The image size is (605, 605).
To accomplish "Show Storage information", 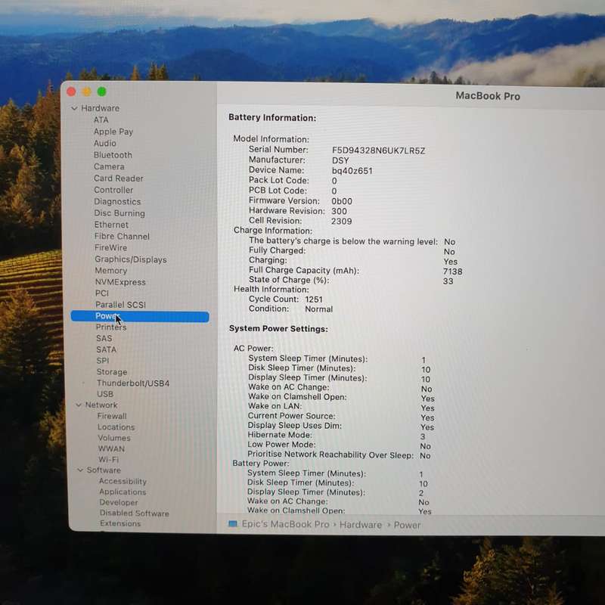I will [x=112, y=372].
